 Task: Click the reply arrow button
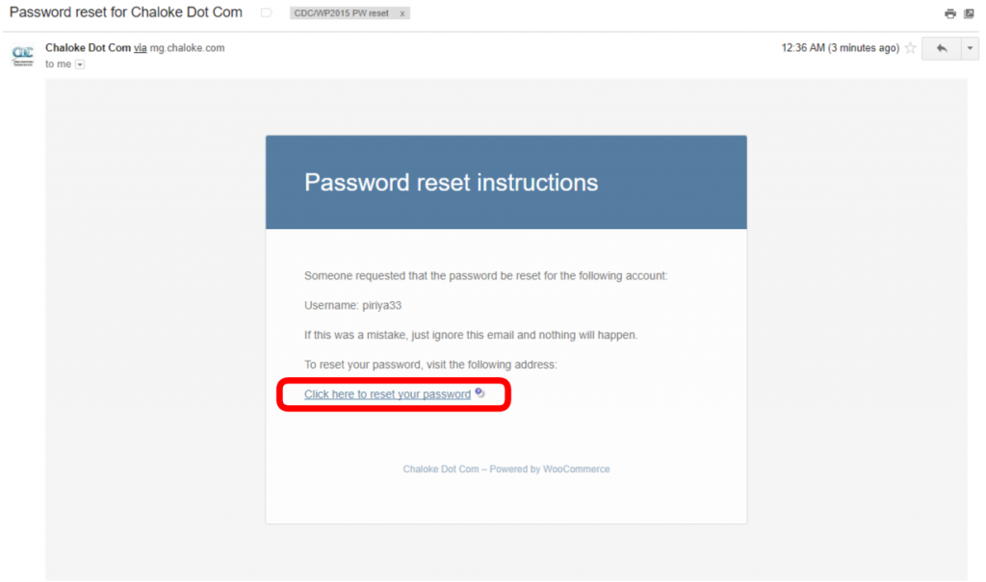click(941, 48)
